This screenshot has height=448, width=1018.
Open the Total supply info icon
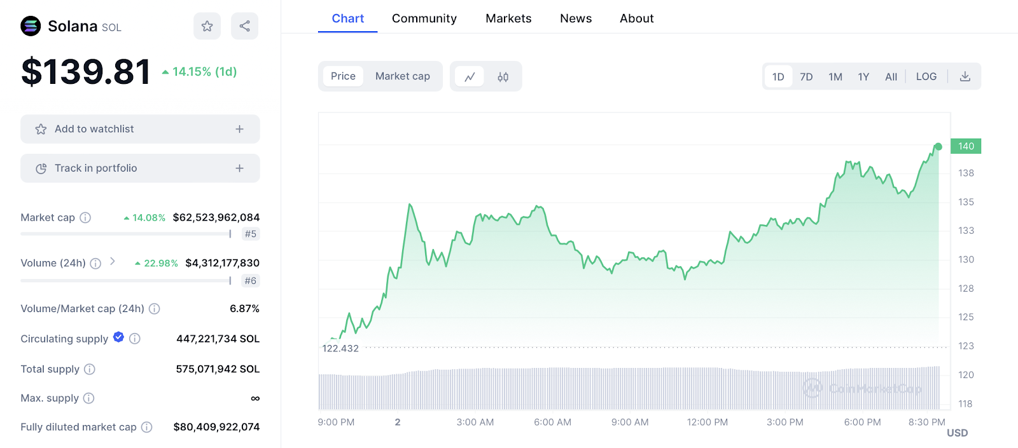pyautogui.click(x=90, y=369)
